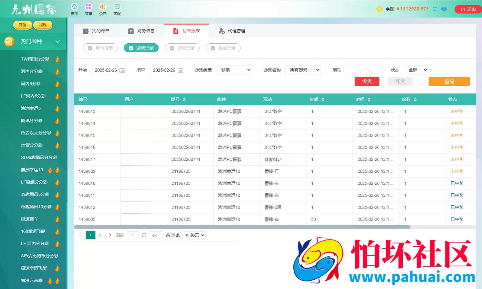Viewport: 482px width, 289px height.
Task: Open the 财务信息 tab
Action: point(141,31)
